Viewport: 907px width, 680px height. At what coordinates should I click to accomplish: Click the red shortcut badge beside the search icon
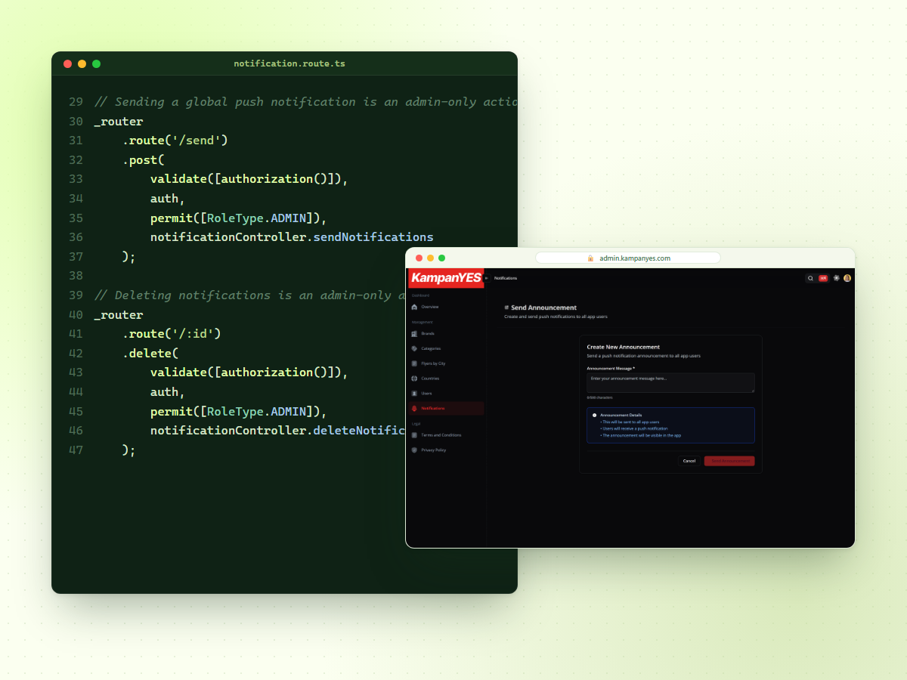(x=823, y=278)
